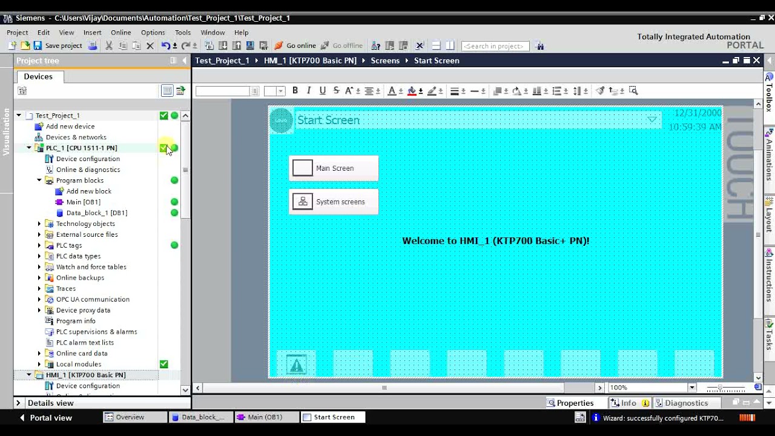
Task: Open the Project menu
Action: pos(17,33)
